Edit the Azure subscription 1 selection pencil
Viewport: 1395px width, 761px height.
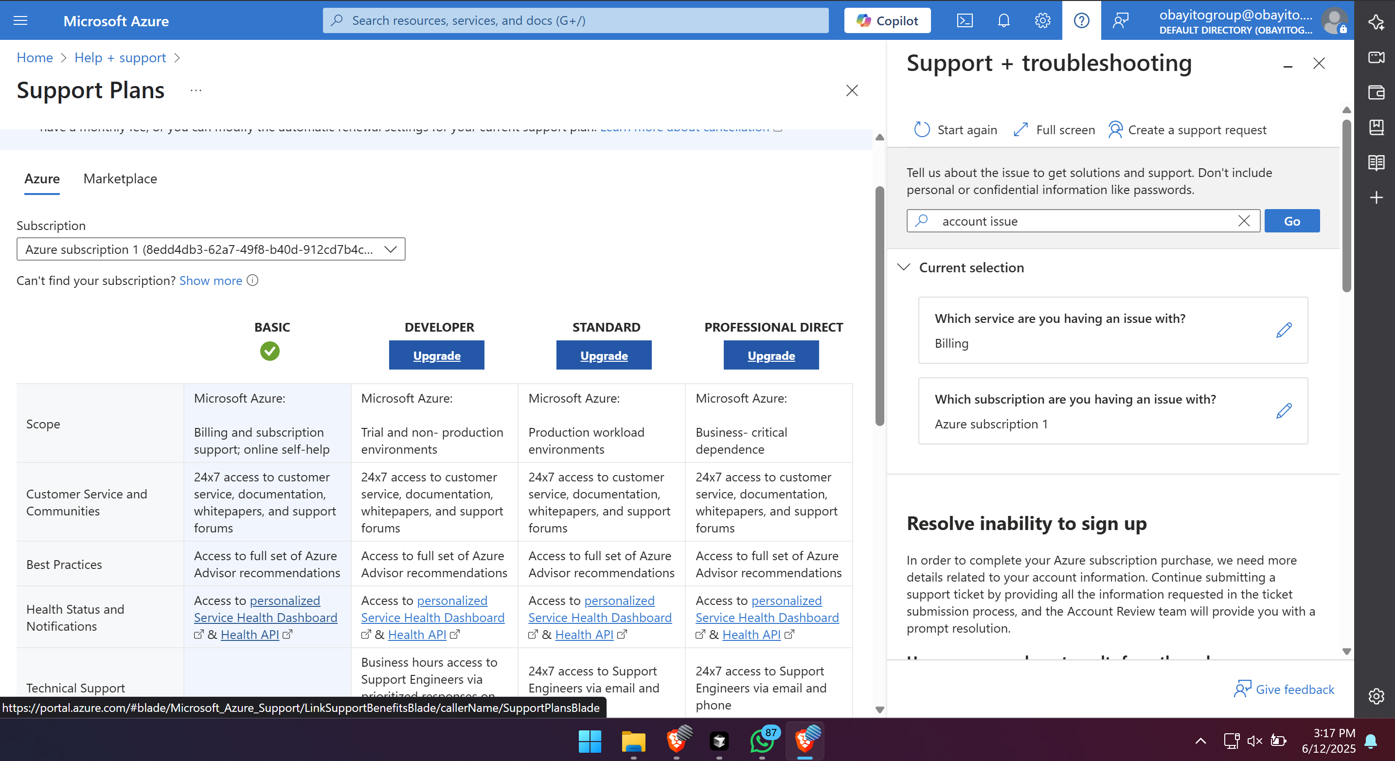1284,411
